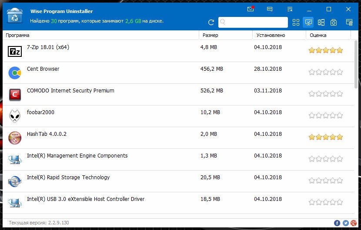Click the Intel Management Engine icon
The image size is (361, 230).
point(15,159)
